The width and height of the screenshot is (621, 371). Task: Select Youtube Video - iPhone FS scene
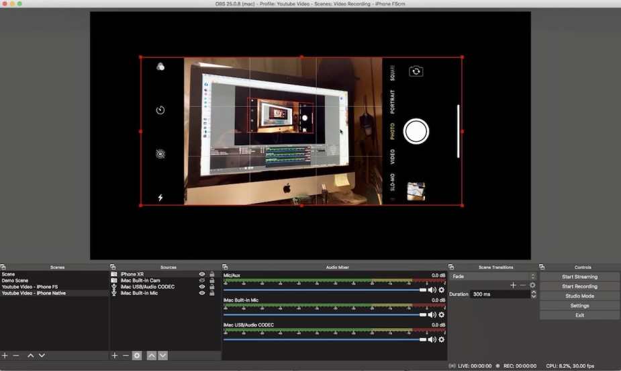(x=30, y=287)
